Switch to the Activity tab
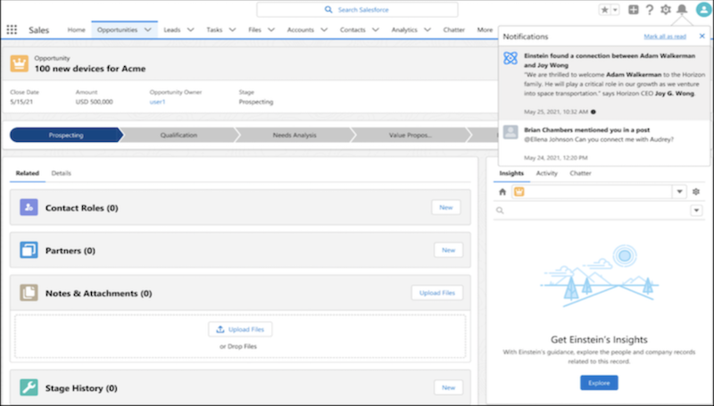714x406 pixels. point(546,173)
